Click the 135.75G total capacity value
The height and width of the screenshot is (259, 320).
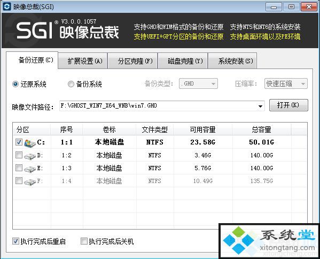262,181
